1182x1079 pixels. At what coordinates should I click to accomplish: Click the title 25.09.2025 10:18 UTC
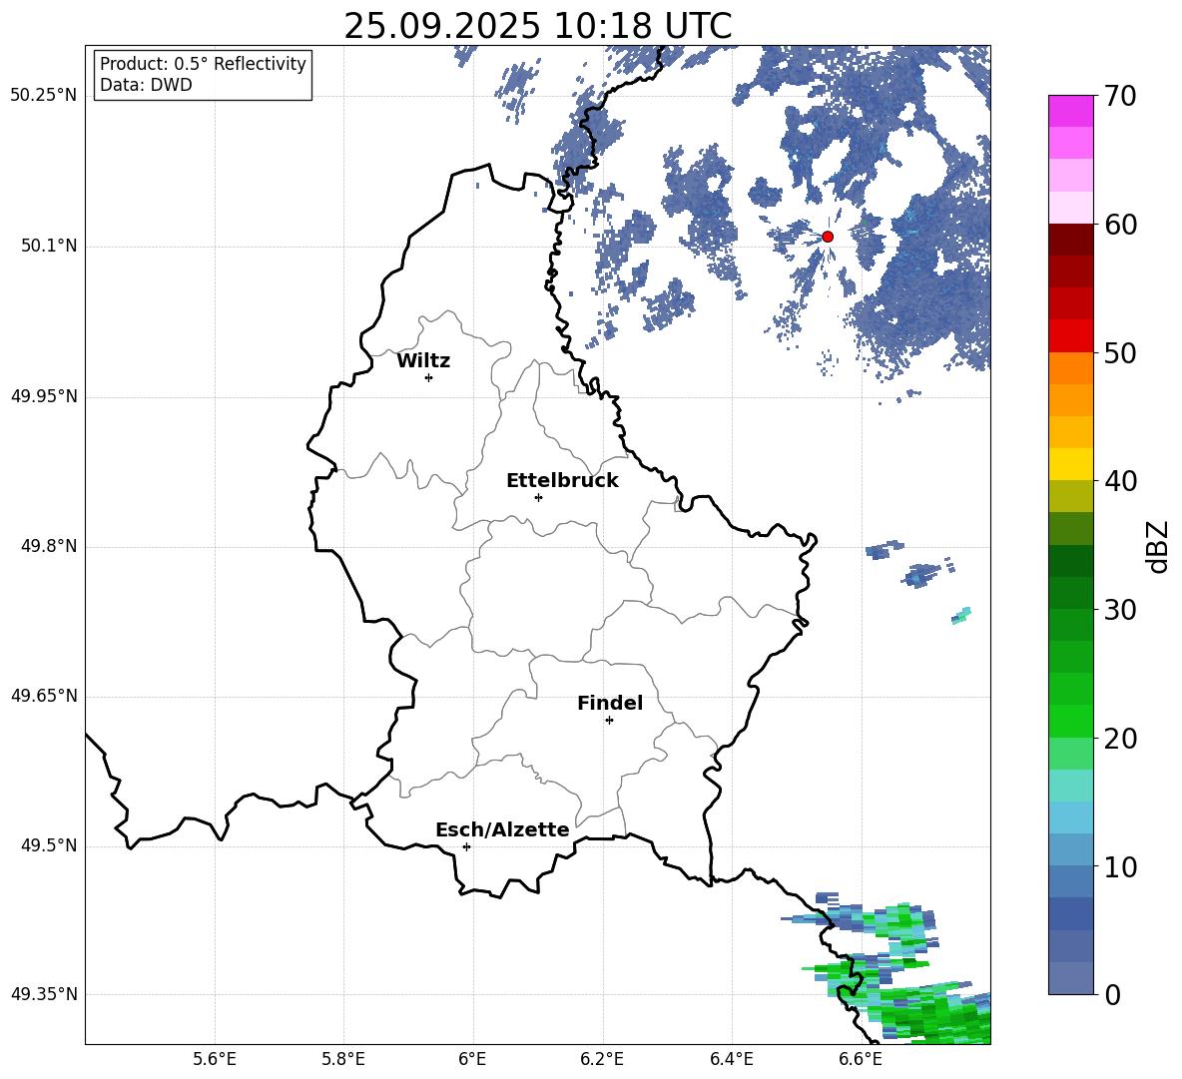click(538, 26)
